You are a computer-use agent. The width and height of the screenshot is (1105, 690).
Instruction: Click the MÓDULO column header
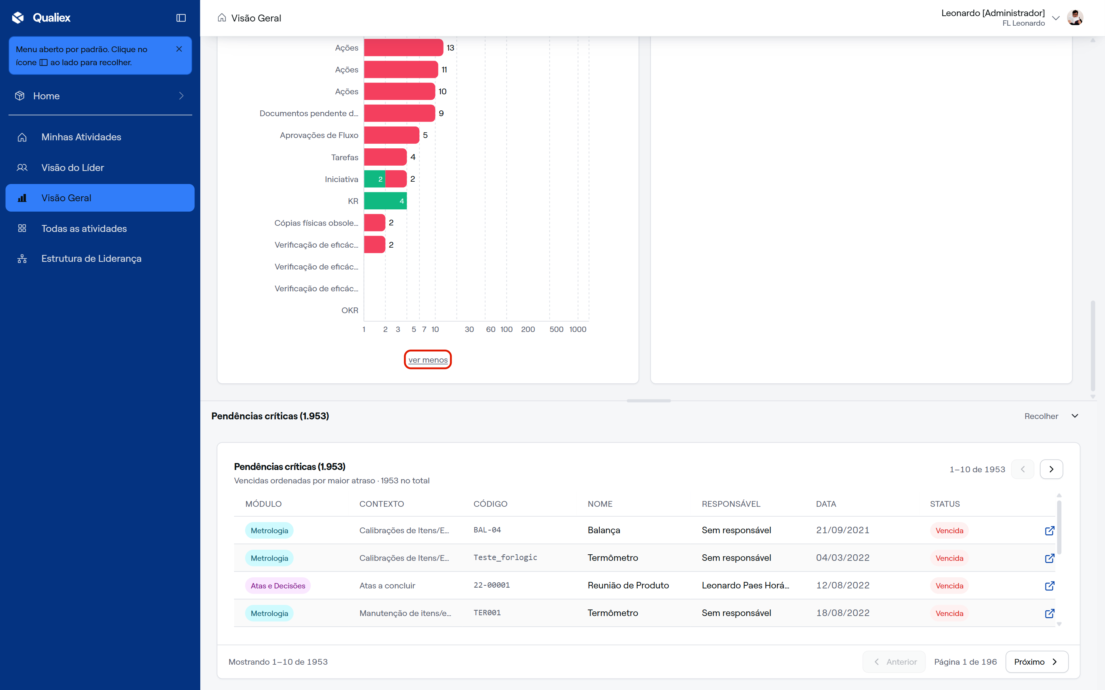coord(264,504)
